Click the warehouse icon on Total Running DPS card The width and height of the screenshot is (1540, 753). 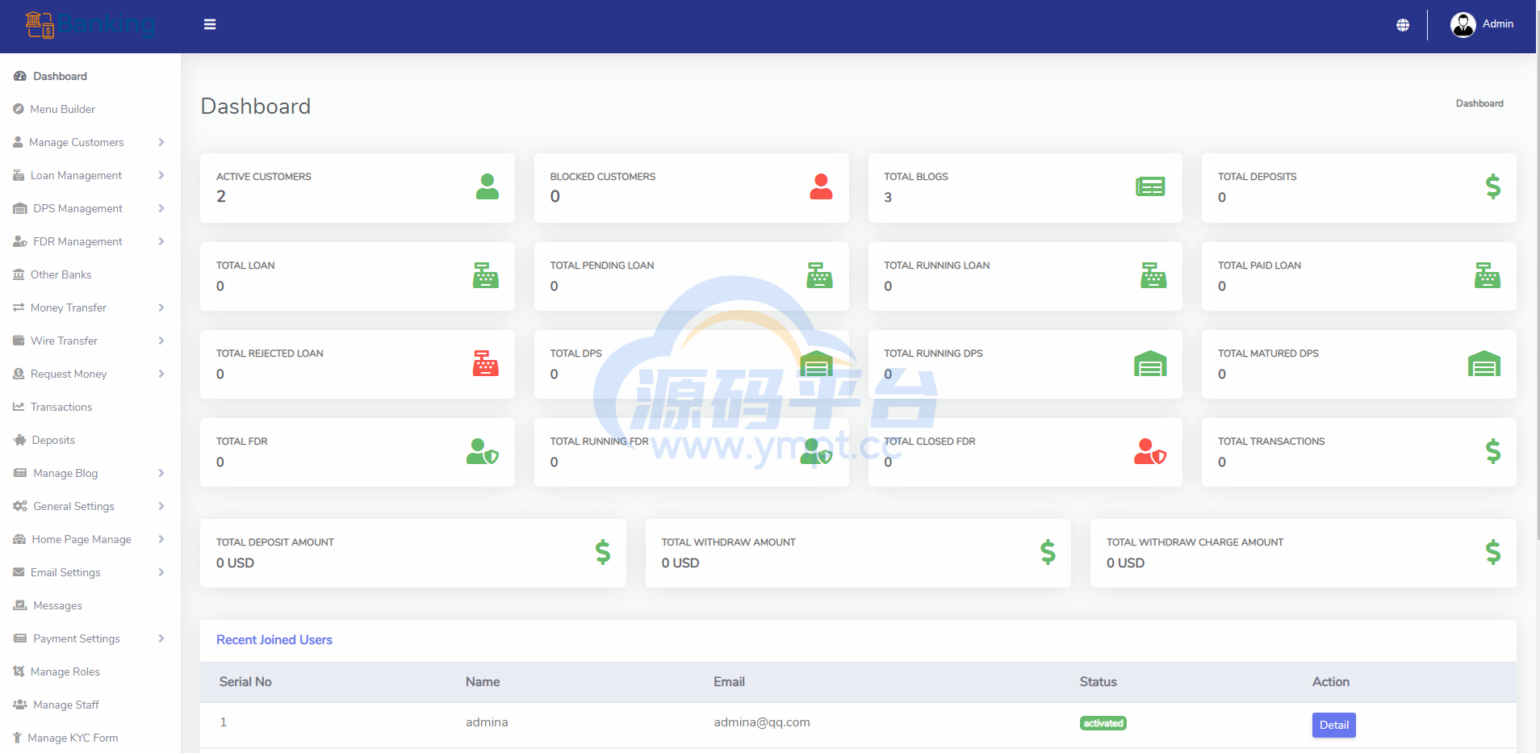pos(1150,363)
